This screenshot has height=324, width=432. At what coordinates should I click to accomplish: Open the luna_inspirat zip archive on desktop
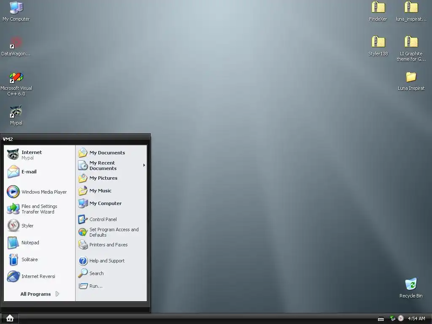coord(411,11)
